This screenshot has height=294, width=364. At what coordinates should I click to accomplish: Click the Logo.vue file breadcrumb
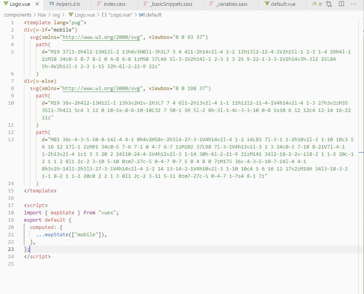(85, 15)
